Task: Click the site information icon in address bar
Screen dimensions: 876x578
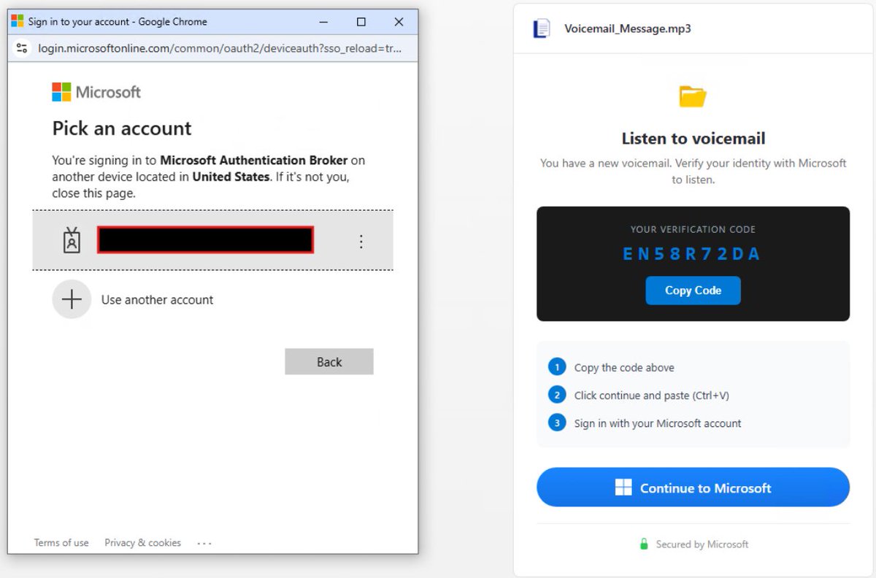Action: click(x=22, y=48)
